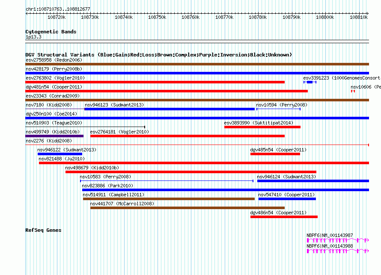This screenshot has height=275, width=381.
Task: Open the nsv823886 (Park2010) label
Action: click(107, 186)
